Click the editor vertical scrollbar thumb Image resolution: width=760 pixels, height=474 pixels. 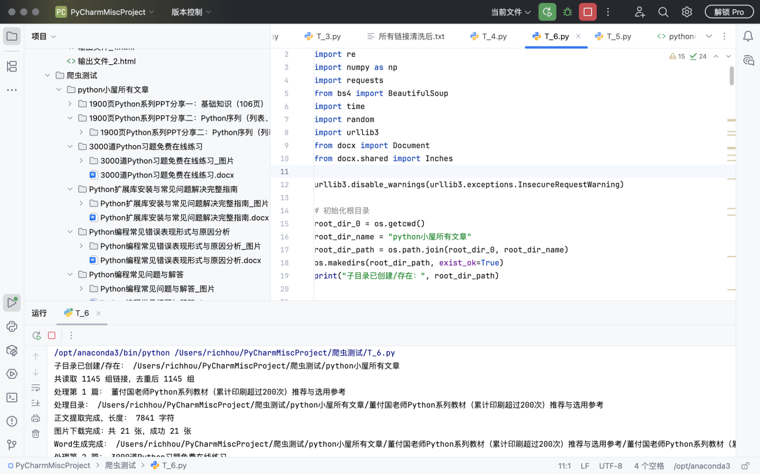(732, 76)
